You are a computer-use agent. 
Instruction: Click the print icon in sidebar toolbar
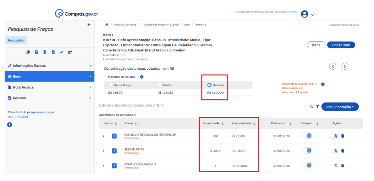pyautogui.click(x=36, y=52)
